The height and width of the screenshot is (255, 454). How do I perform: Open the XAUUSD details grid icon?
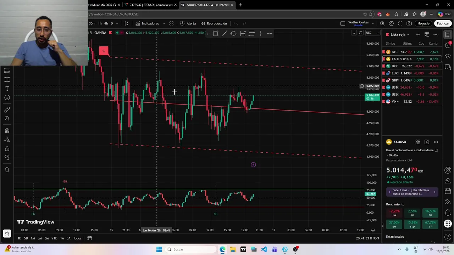418,142
